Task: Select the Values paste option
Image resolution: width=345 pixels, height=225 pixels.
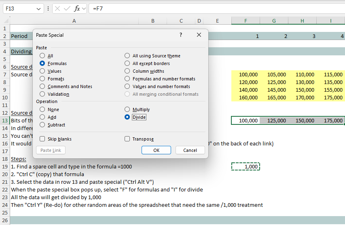Action: (42, 71)
